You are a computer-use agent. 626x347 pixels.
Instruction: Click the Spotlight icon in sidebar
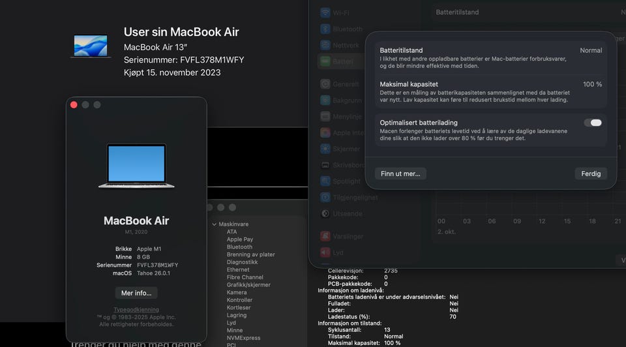[325, 181]
